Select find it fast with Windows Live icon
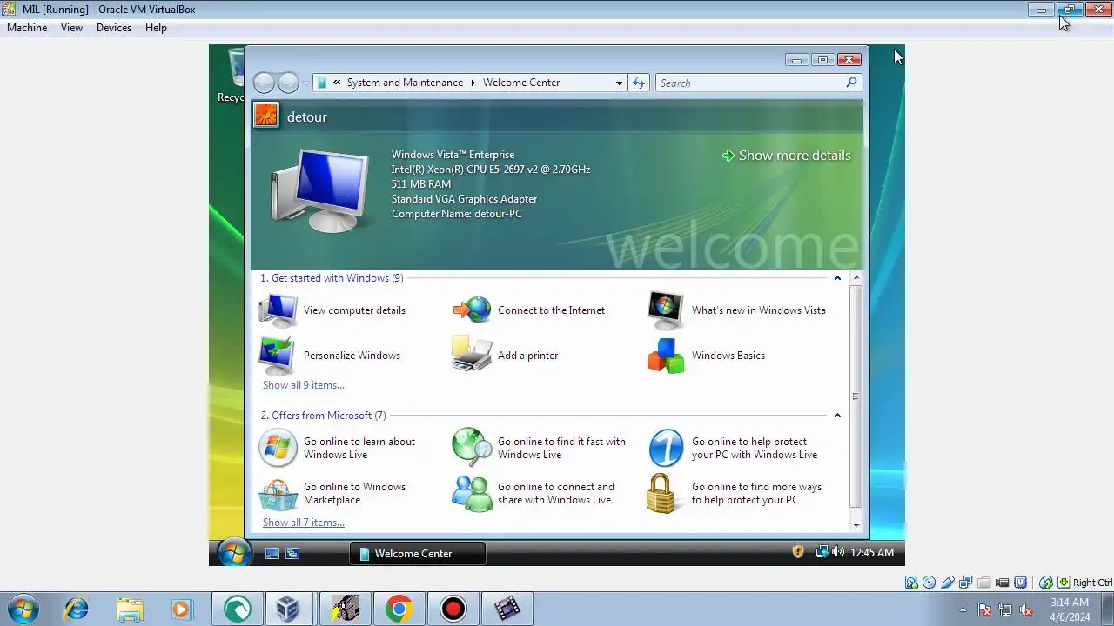 pos(473,447)
